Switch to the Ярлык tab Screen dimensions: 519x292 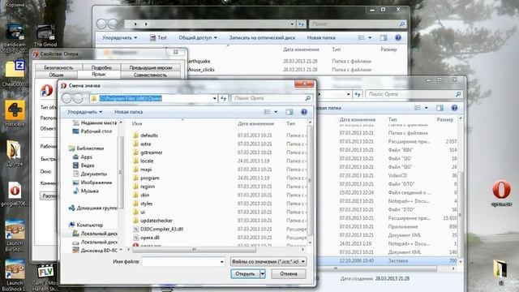[99, 75]
